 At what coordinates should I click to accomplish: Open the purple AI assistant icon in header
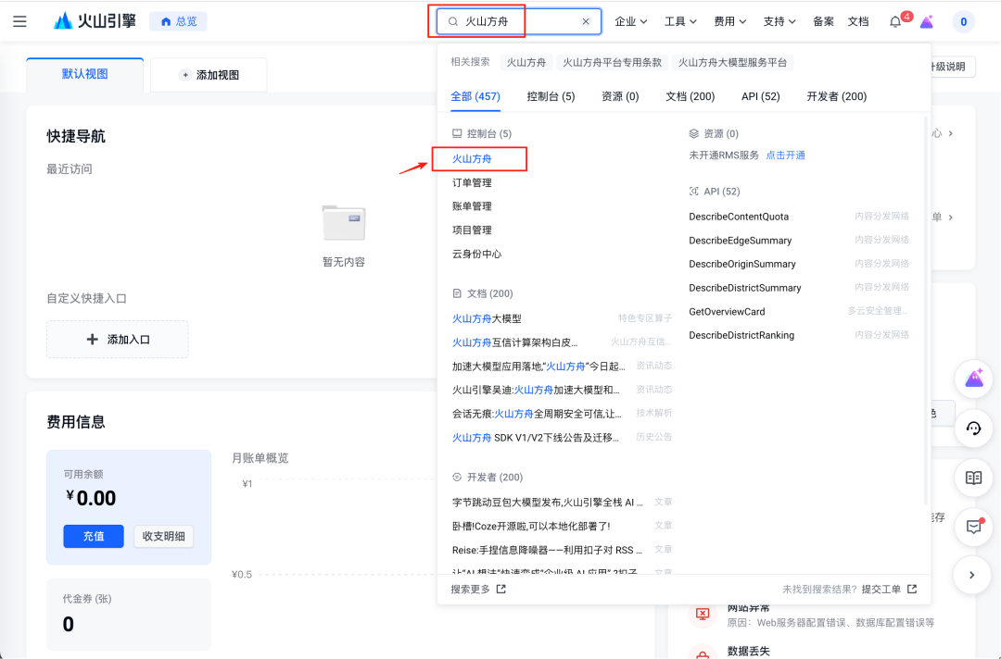(x=927, y=21)
